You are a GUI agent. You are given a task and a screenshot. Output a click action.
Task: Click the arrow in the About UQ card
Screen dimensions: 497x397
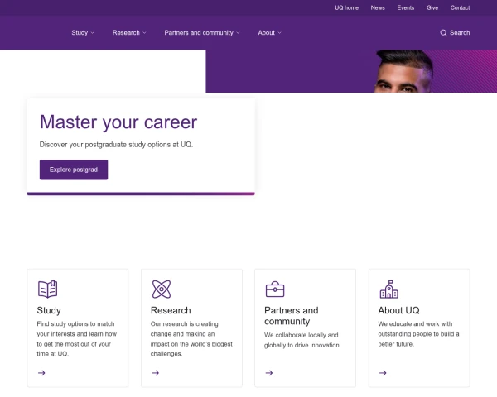(383, 373)
